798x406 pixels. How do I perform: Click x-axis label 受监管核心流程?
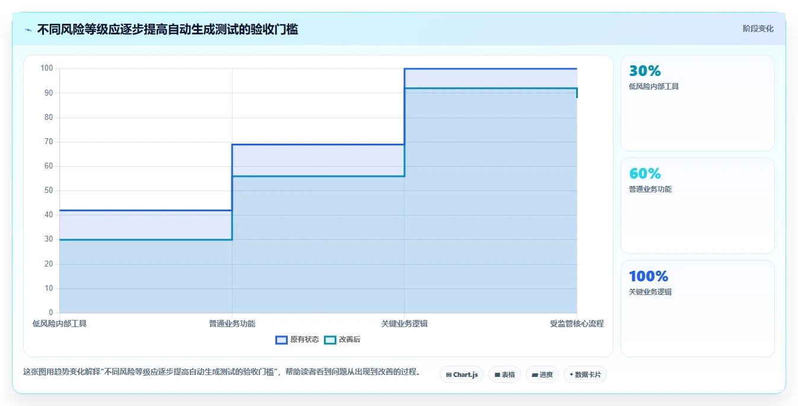click(x=577, y=323)
